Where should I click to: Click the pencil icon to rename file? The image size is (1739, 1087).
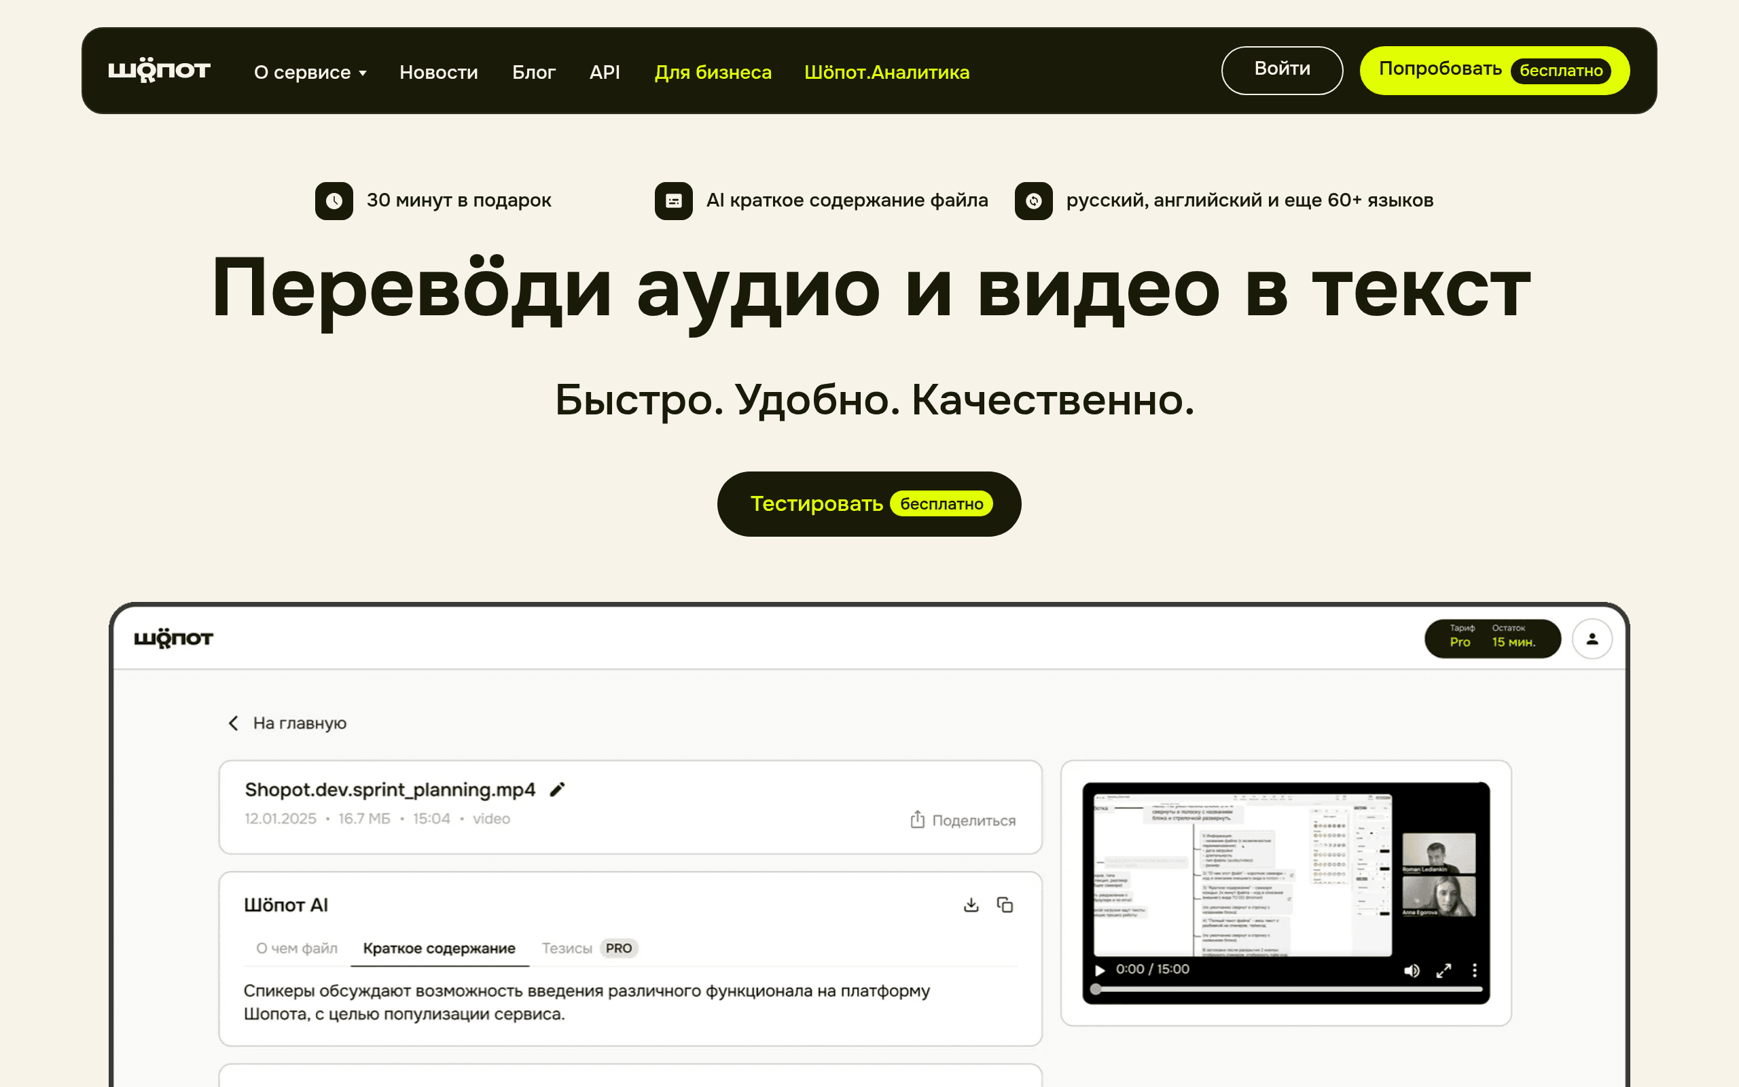(558, 789)
